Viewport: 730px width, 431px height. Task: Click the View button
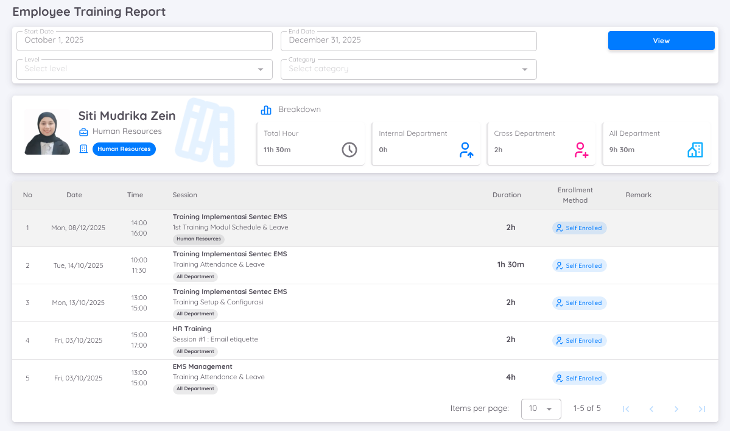tap(661, 40)
